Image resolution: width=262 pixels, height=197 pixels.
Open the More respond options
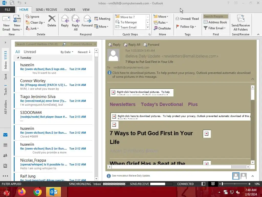coord(101,26)
